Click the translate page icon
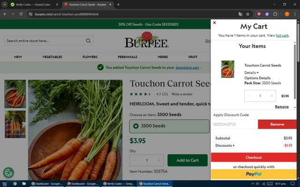This screenshot has height=187, width=300. [240, 14]
